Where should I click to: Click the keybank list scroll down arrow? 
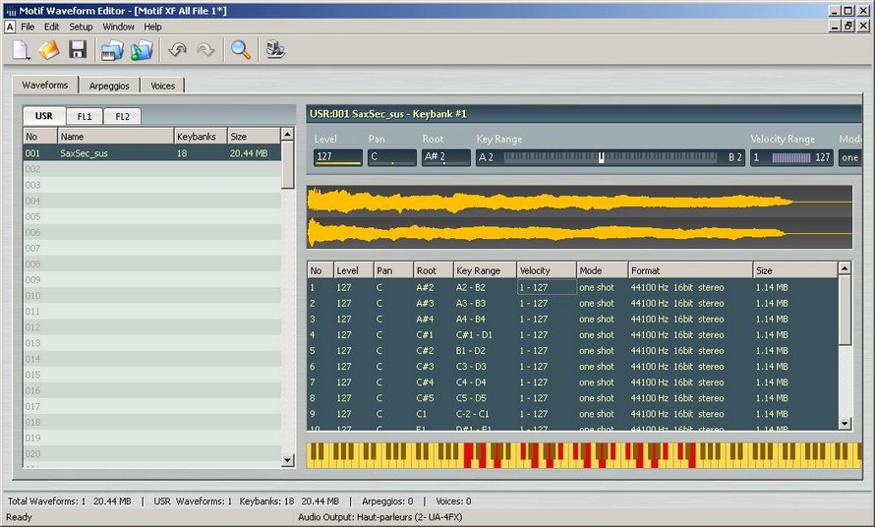click(845, 423)
